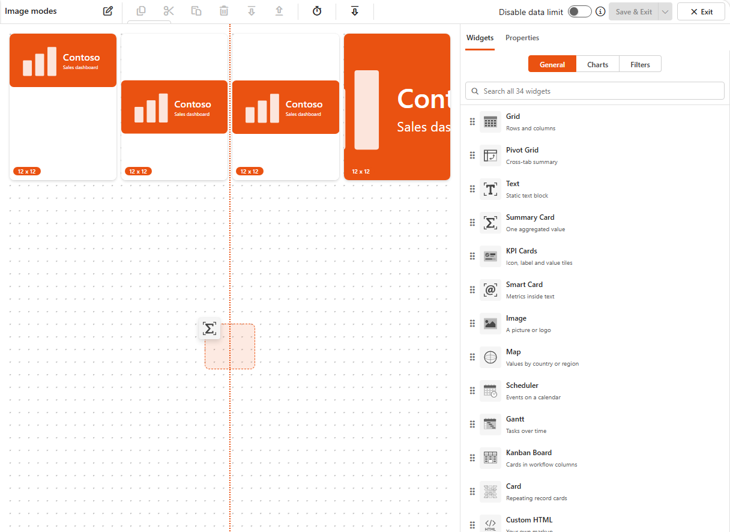Grab the drag handle beside Text widget

472,189
